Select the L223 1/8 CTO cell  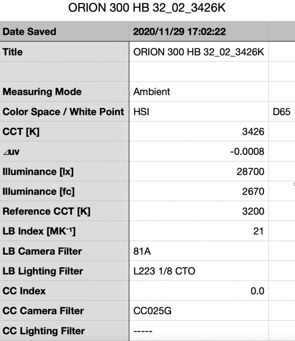[199, 271]
